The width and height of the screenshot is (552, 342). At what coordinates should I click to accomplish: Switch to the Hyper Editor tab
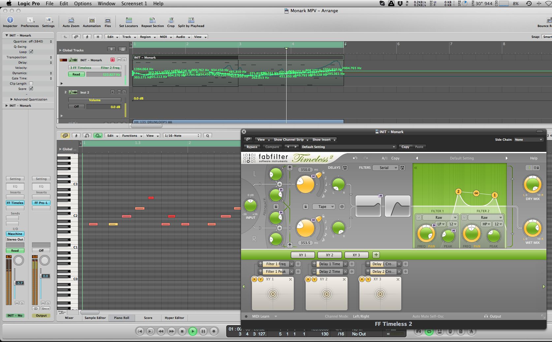174,318
